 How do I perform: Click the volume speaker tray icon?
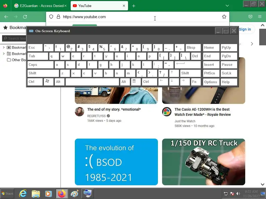click(x=238, y=194)
